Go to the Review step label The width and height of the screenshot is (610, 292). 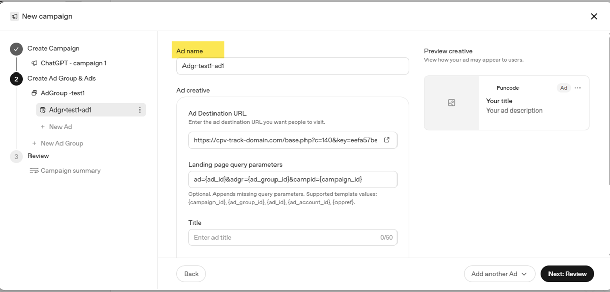pos(38,156)
